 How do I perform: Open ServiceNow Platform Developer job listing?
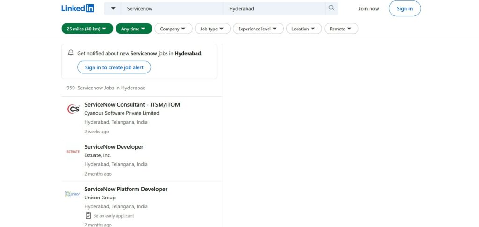(x=126, y=189)
